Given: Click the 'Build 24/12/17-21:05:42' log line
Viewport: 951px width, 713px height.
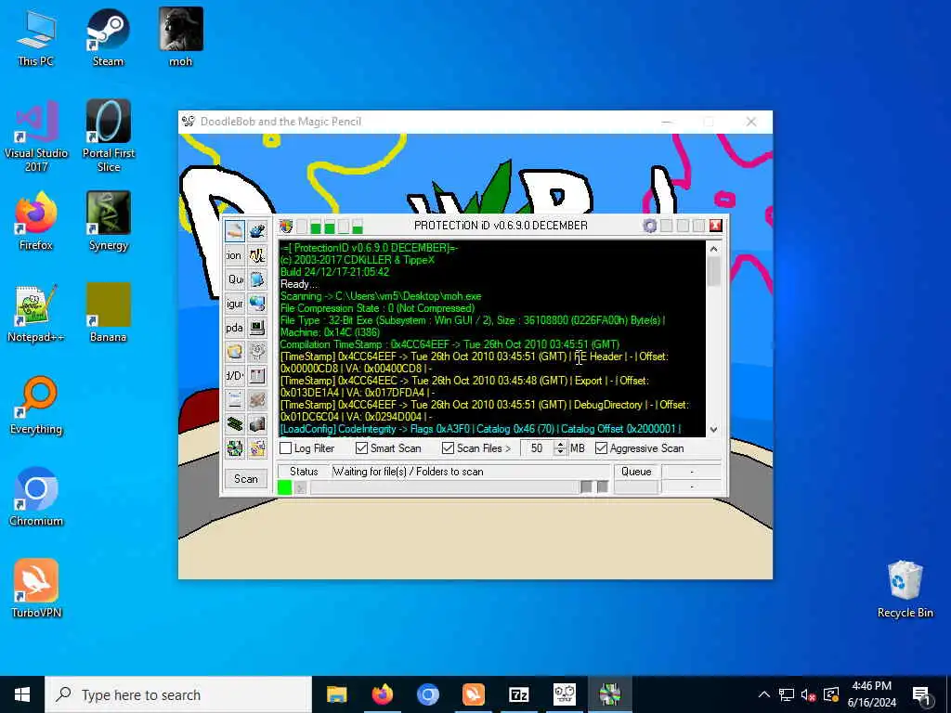Looking at the screenshot, I should (334, 272).
